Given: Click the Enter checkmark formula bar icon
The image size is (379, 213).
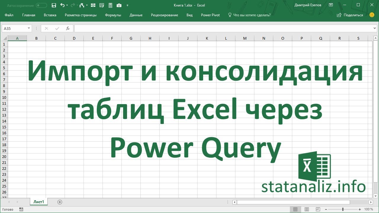Looking at the screenshot, I should 57,28.
